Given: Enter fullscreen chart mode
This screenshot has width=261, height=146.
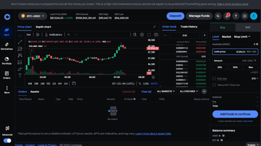Looking at the screenshot, I should [149, 34].
